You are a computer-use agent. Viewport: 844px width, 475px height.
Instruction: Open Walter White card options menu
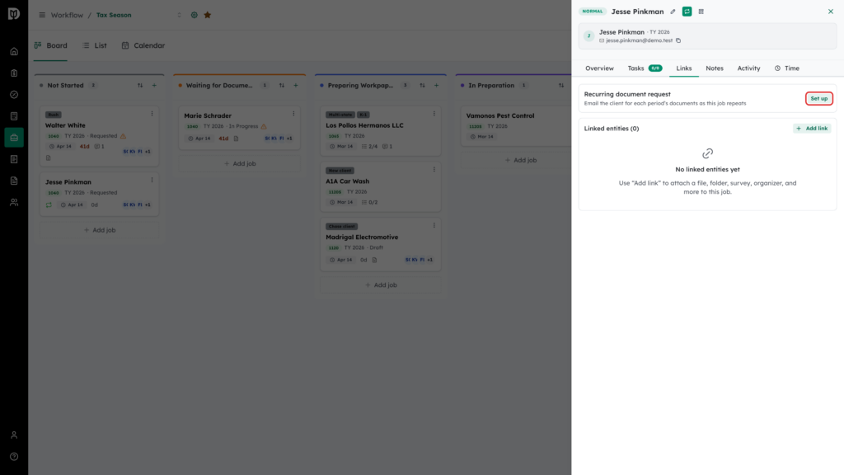point(152,114)
